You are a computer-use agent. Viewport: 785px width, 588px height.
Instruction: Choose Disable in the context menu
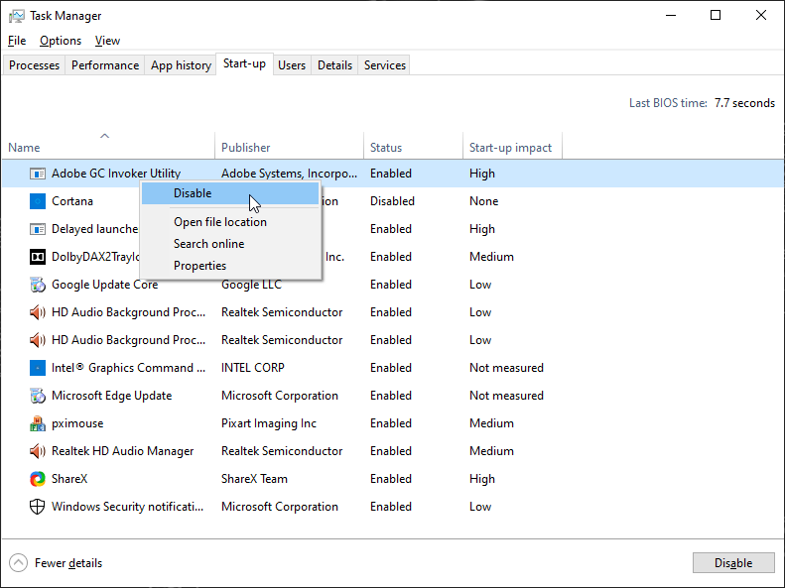[193, 193]
